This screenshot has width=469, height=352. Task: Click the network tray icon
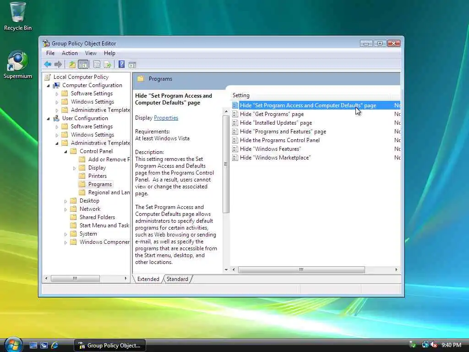pos(425,345)
